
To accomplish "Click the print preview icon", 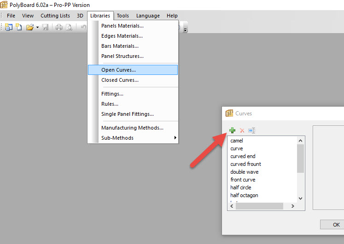I will [x=69, y=28].
